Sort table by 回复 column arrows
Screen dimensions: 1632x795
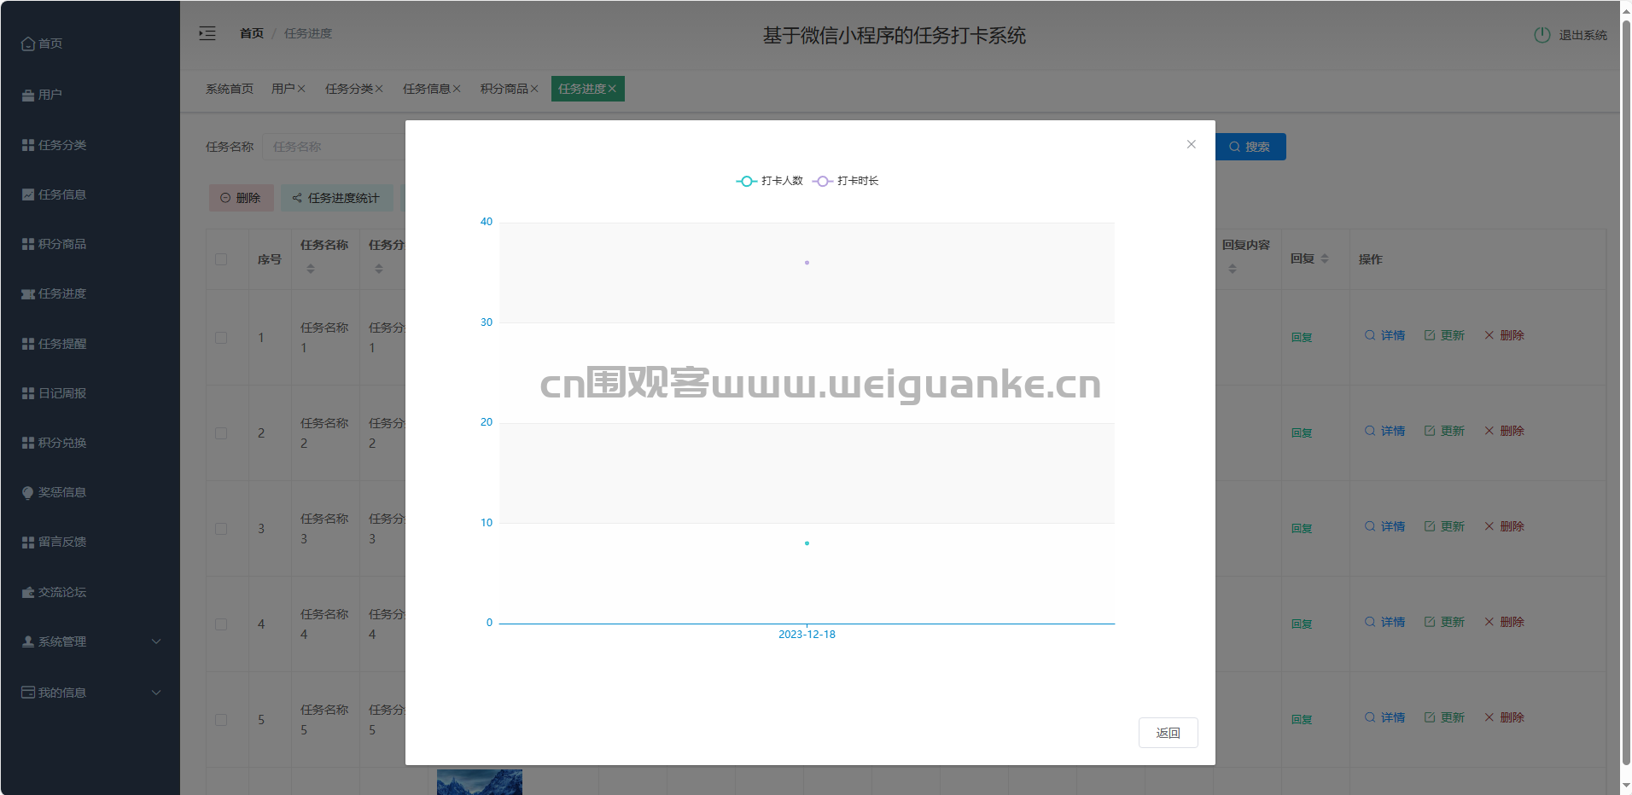point(1325,258)
